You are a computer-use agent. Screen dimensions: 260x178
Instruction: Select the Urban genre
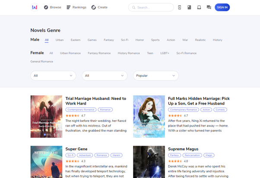pos(60,40)
